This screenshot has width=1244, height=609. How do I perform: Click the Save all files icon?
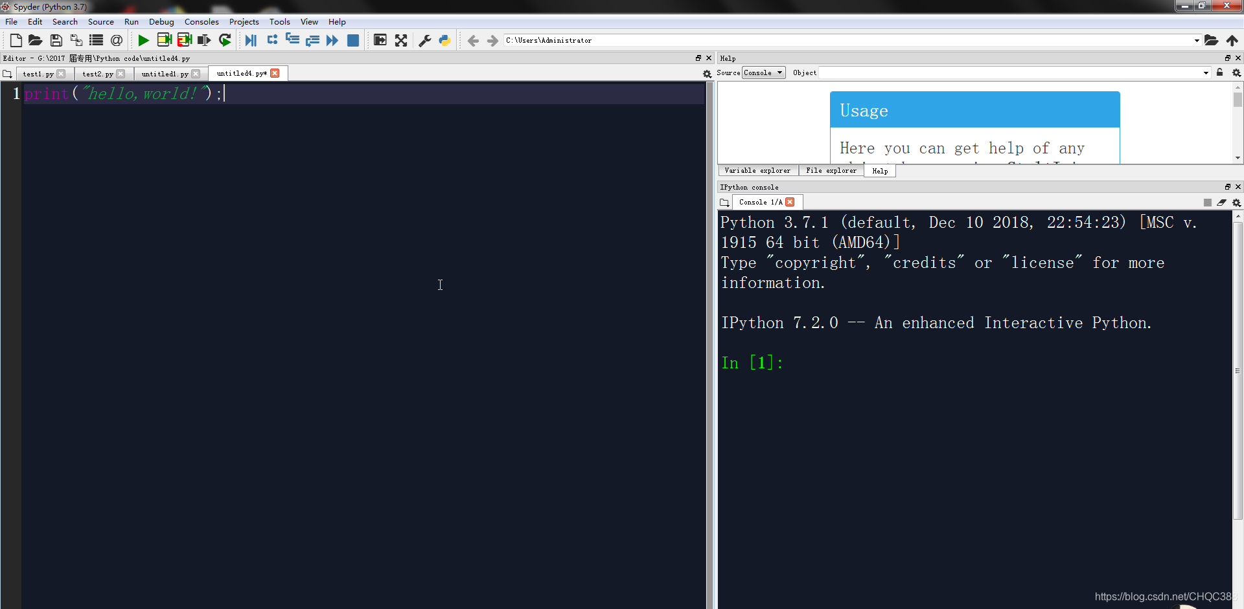pos(76,40)
